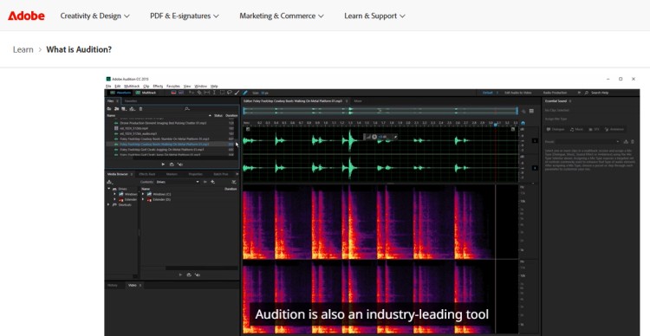Image resolution: width=650 pixels, height=336 pixels.
Task: Select the Spot Healing Brush tool
Action: [x=244, y=93]
